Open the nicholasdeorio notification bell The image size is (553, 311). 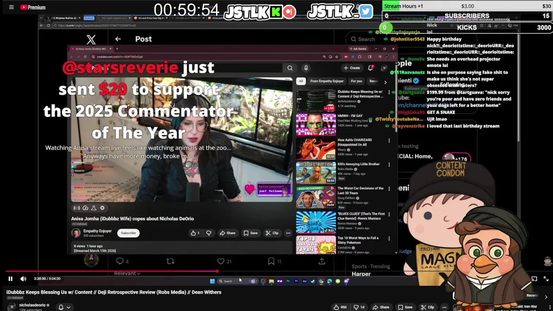61,307
